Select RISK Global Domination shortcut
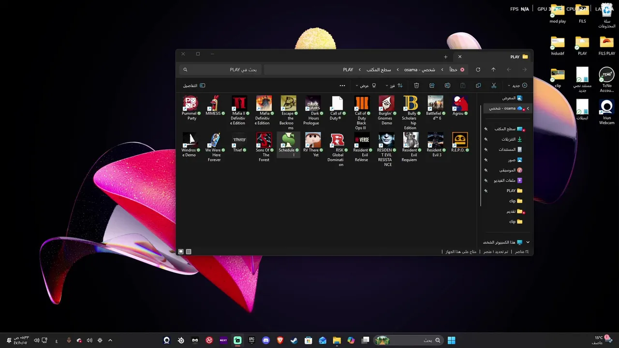Screen dimensions: 619x348 pyautogui.click(x=338, y=150)
